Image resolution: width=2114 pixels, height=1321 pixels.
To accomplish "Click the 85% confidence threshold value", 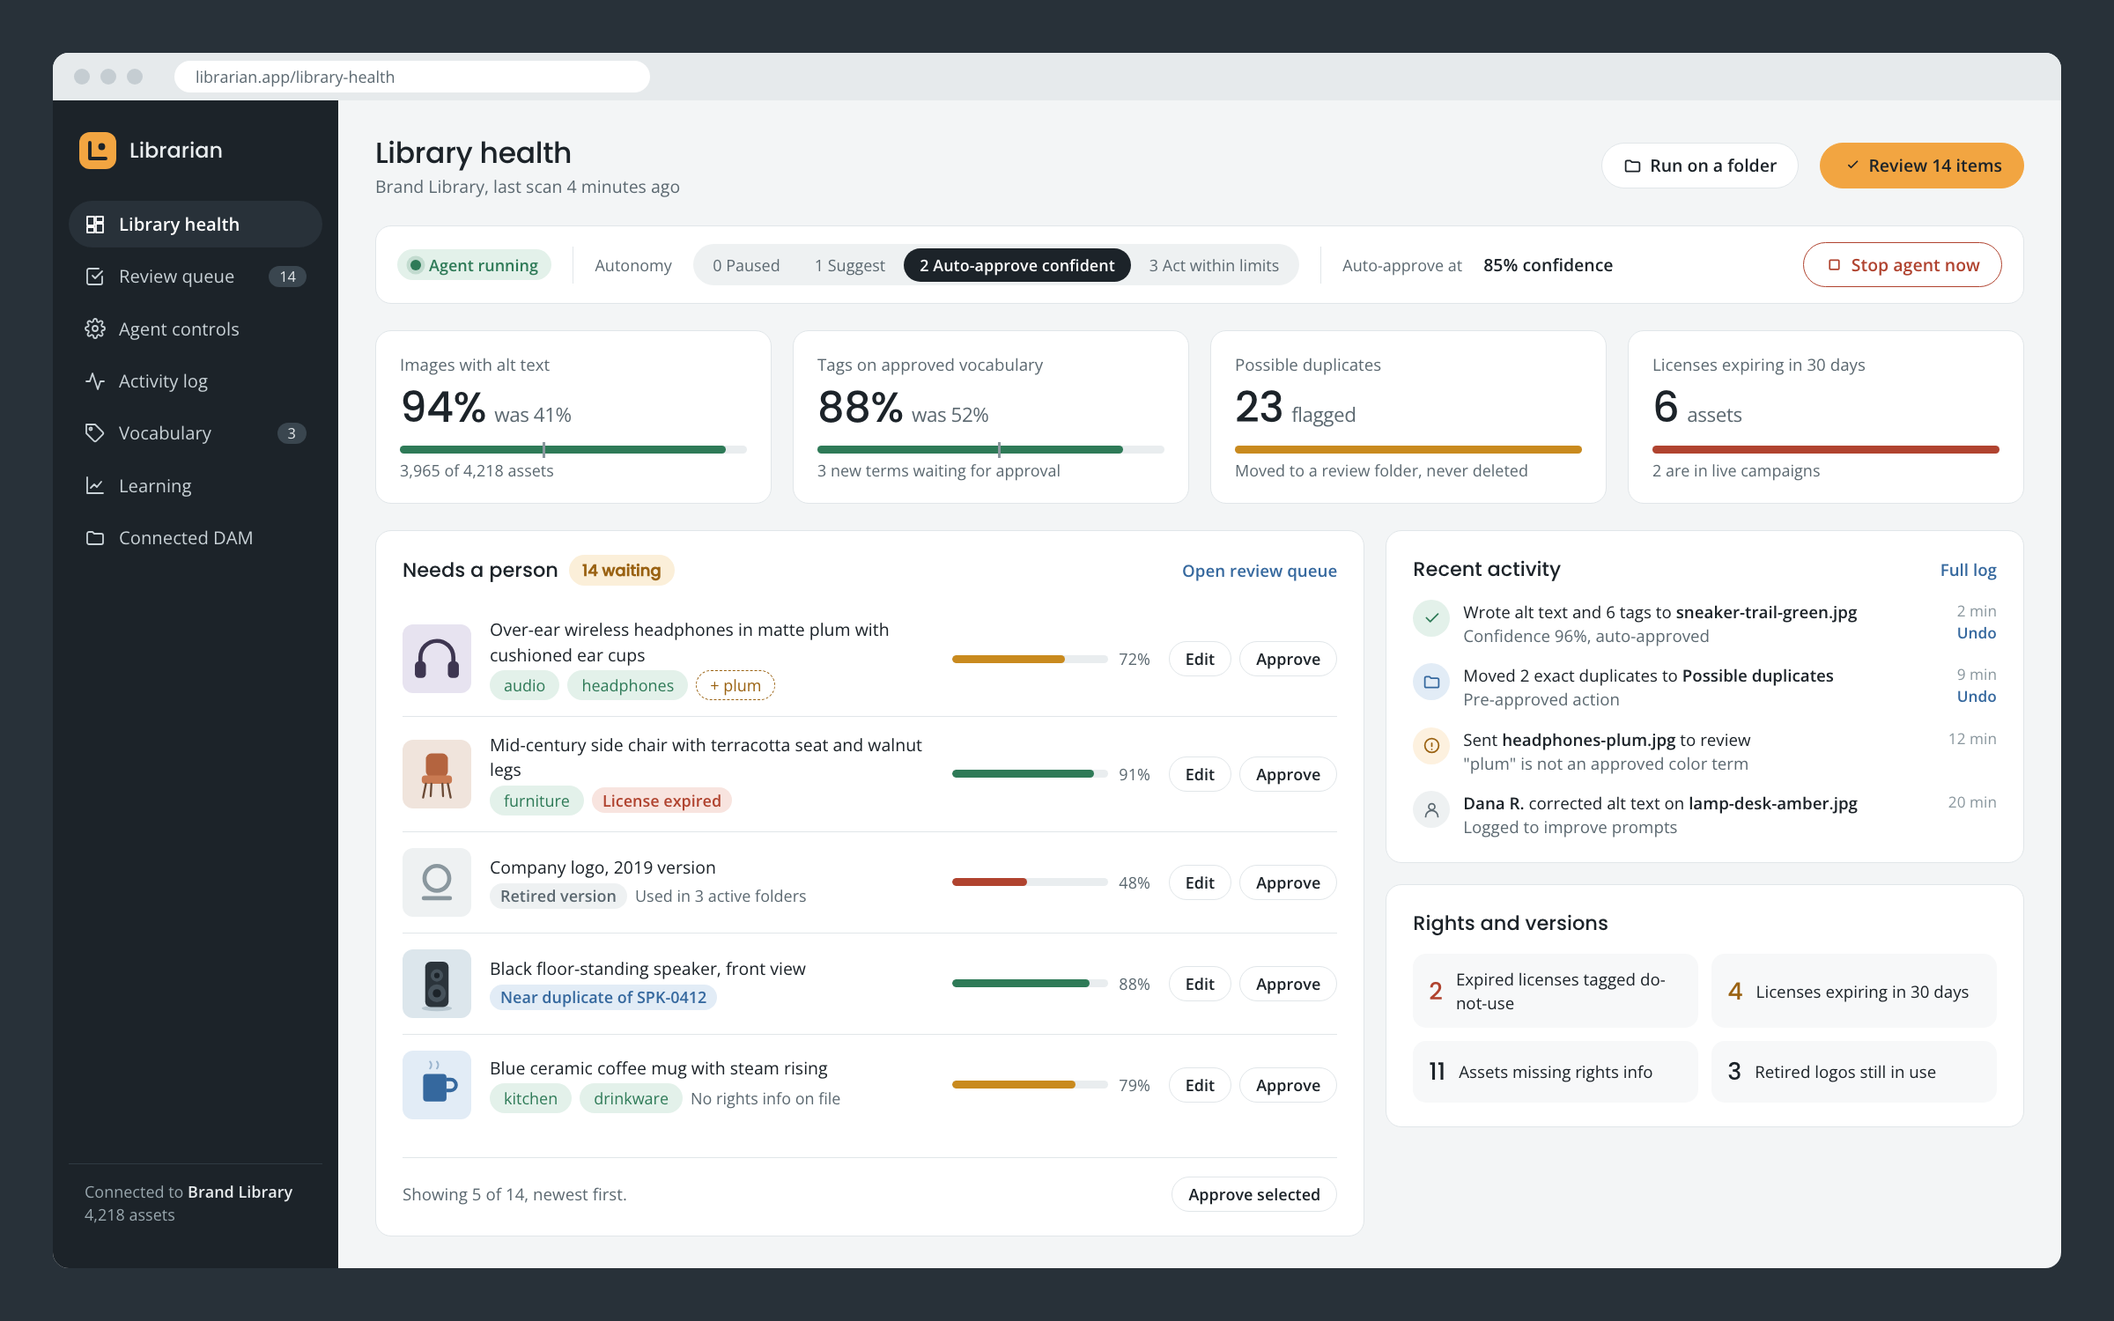I will [x=1548, y=265].
